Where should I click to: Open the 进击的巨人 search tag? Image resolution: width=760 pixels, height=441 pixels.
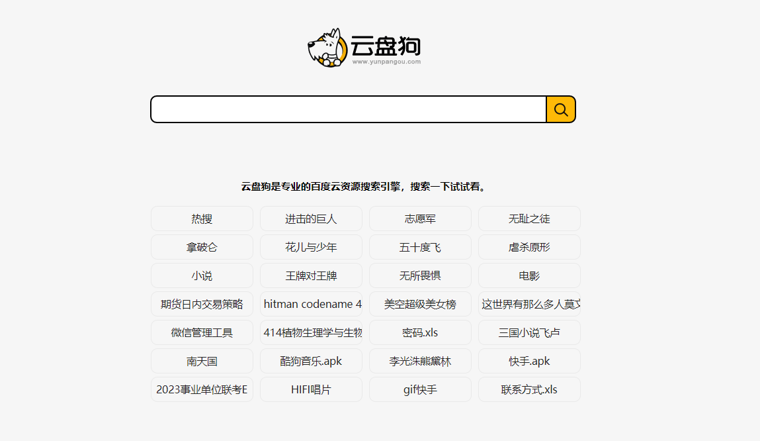[x=311, y=218]
